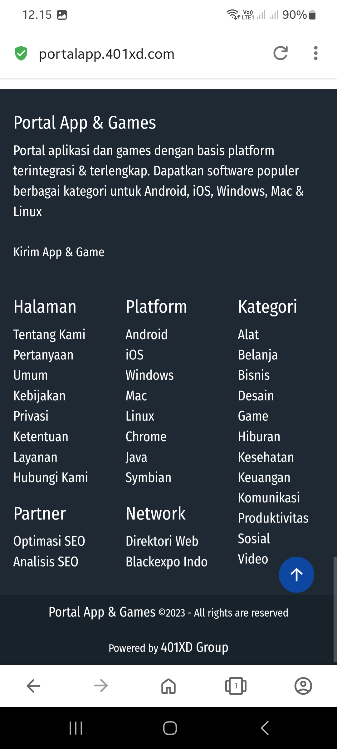Open the Kirim App & Game link
The width and height of the screenshot is (337, 749).
click(x=59, y=252)
